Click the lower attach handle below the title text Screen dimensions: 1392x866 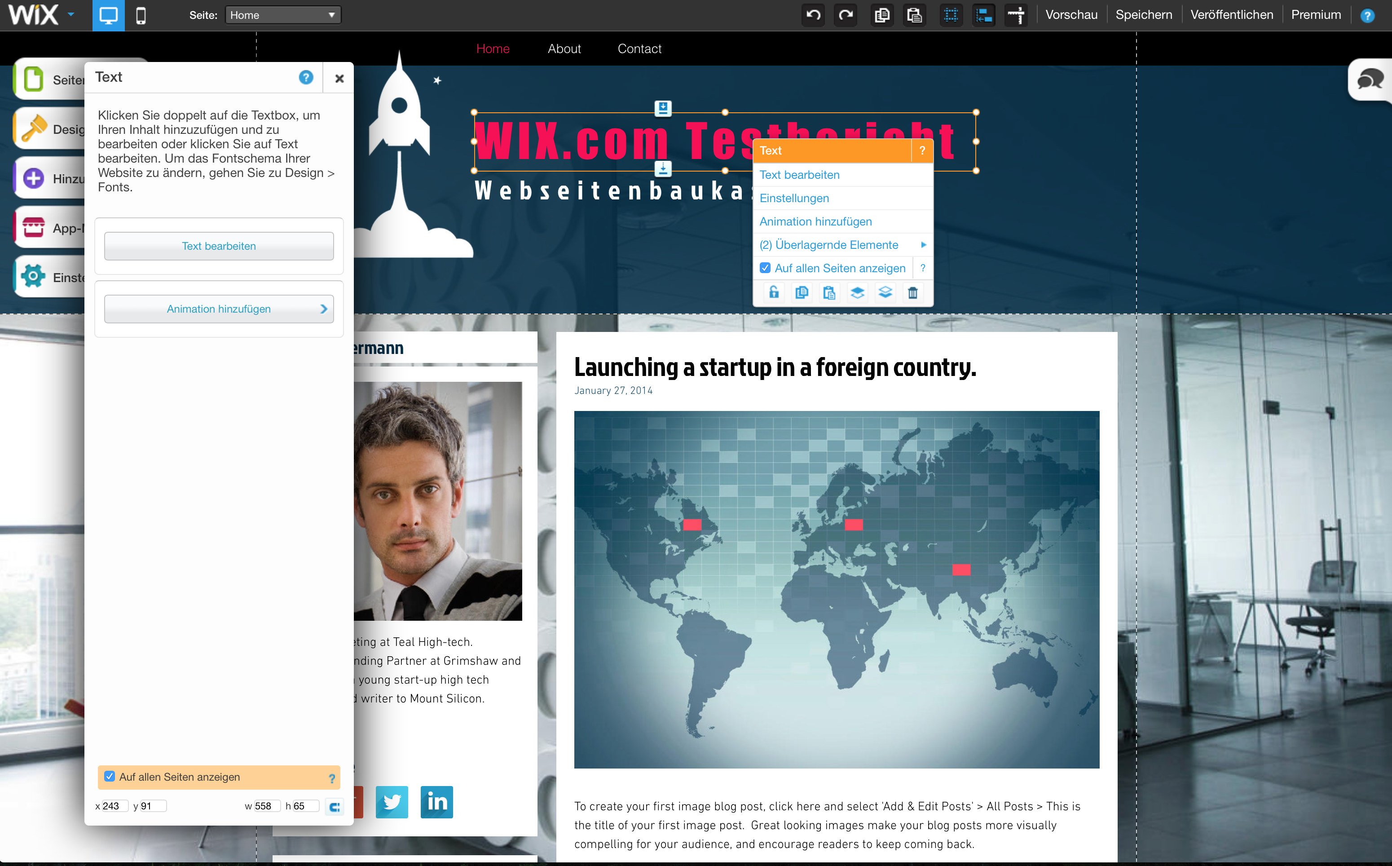[x=663, y=169]
